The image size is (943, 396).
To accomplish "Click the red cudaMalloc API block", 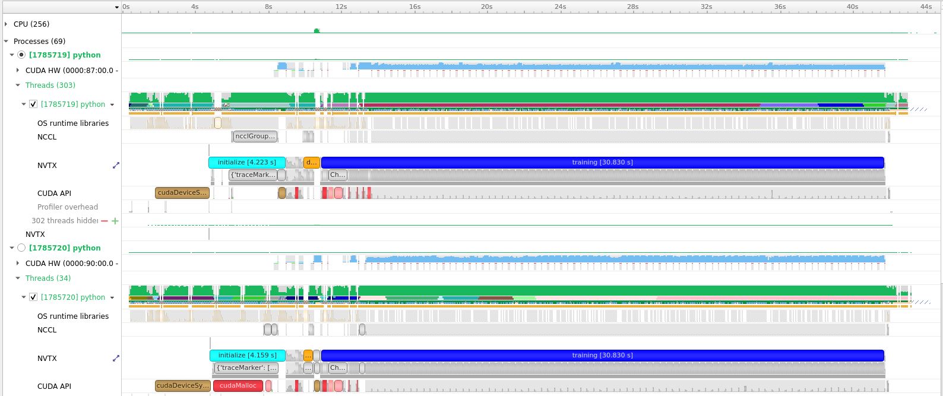I will (x=238, y=386).
